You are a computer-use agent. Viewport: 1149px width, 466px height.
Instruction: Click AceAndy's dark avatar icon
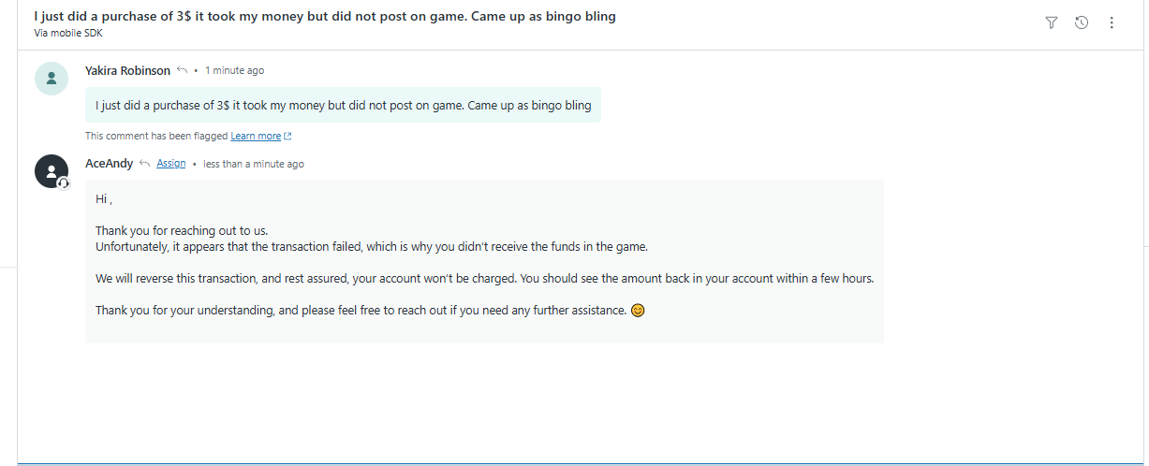click(52, 171)
